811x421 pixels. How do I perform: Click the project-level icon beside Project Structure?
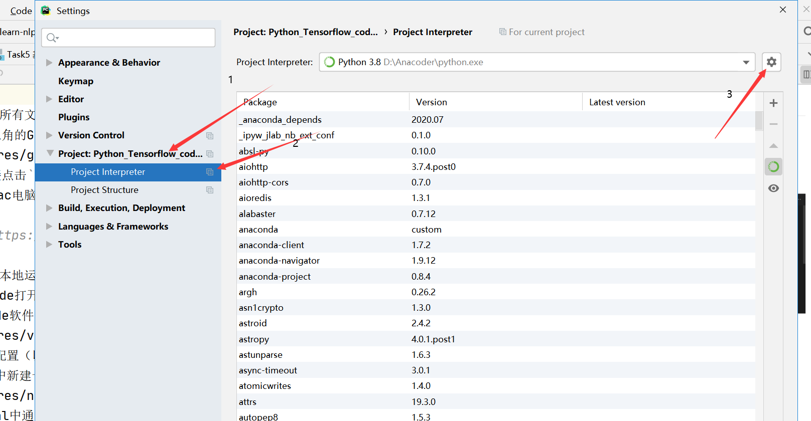tap(210, 190)
